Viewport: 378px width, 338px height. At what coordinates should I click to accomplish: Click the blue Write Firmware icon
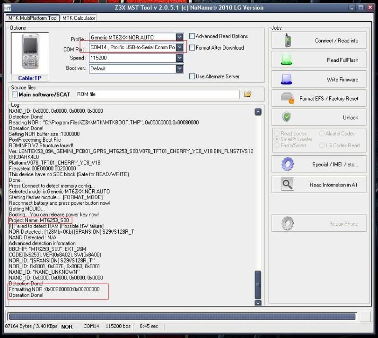[287, 79]
